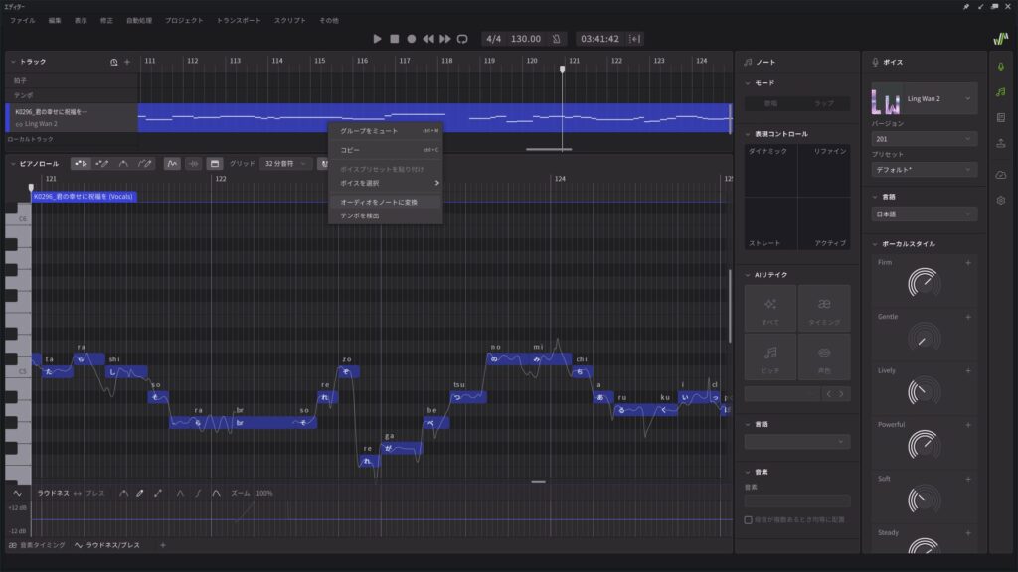Toggle the pitch curve display button in piano roll
This screenshot has width=1018, height=572.
coord(172,163)
